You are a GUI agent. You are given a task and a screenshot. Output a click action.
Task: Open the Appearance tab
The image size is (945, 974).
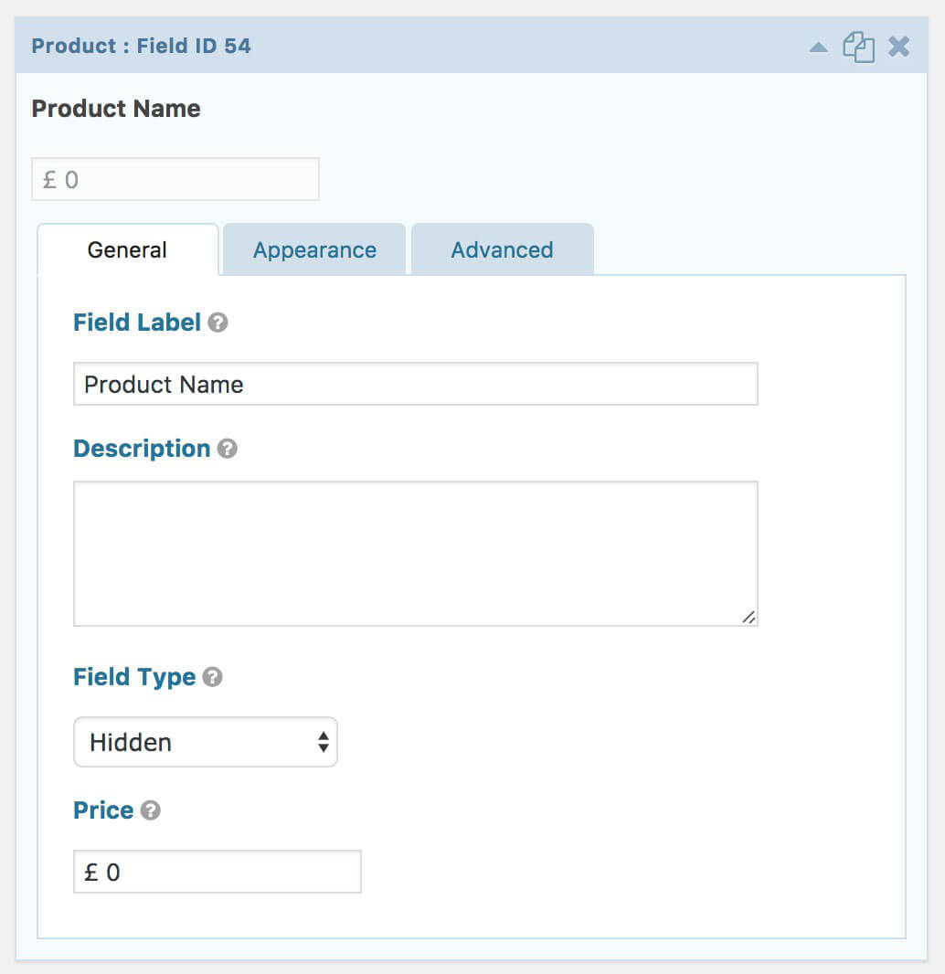[314, 249]
